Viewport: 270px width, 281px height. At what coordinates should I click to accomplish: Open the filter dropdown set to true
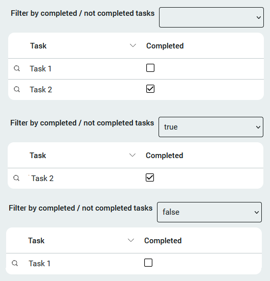(x=211, y=127)
